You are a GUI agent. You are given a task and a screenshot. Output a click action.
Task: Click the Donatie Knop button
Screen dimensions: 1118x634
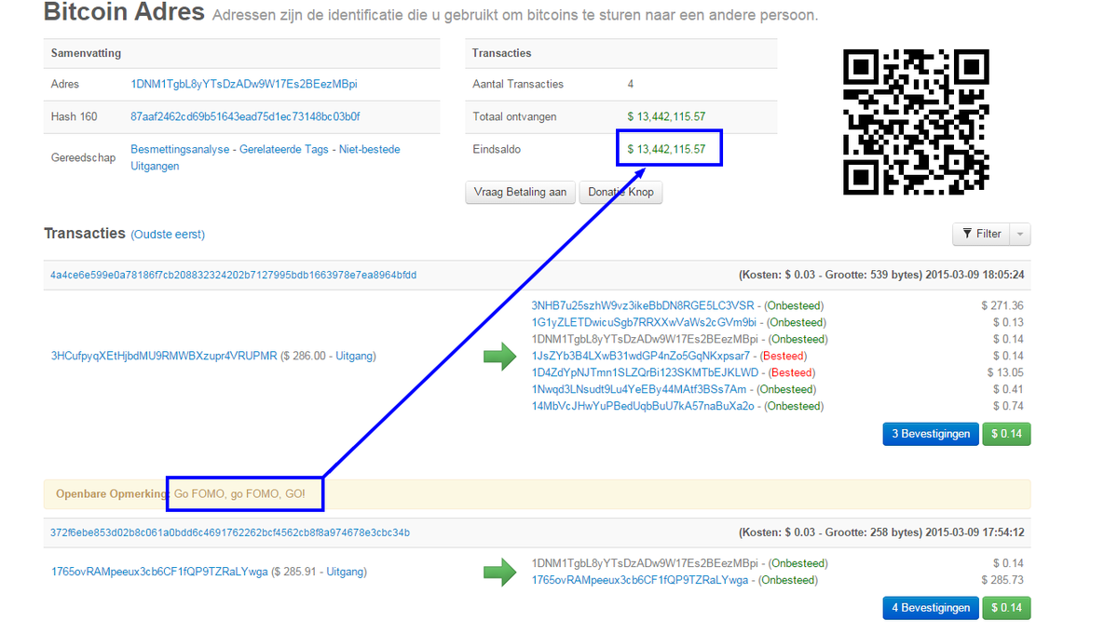[x=620, y=192]
